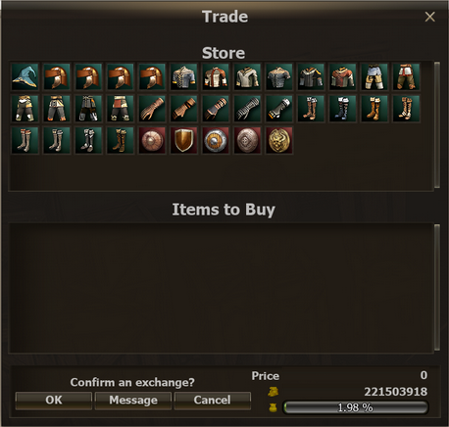Choose the dark gray chest armor
Image resolution: width=449 pixels, height=427 pixels.
pyautogui.click(x=279, y=77)
